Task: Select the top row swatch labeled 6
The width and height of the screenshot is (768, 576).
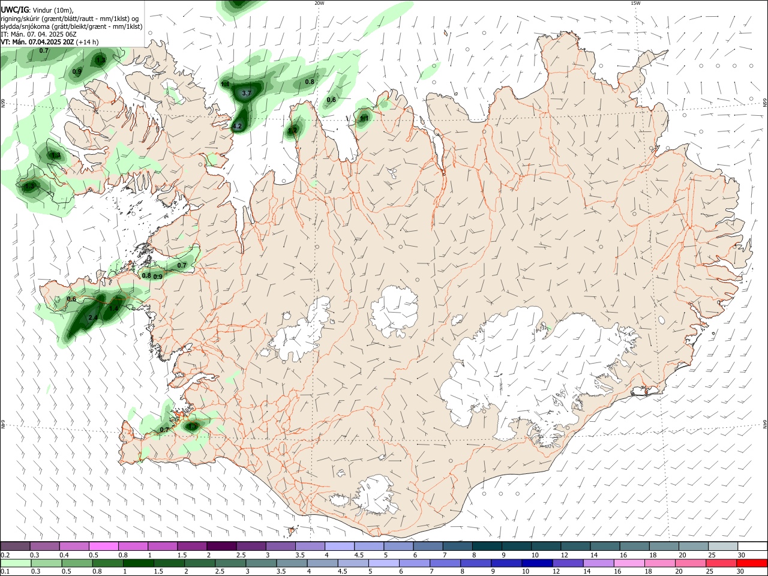Action: (x=427, y=546)
